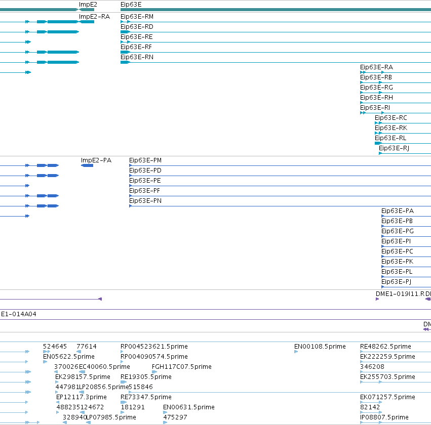431x425 pixels.
Task: Open protein Eip63E-PK
Action: 397,262
